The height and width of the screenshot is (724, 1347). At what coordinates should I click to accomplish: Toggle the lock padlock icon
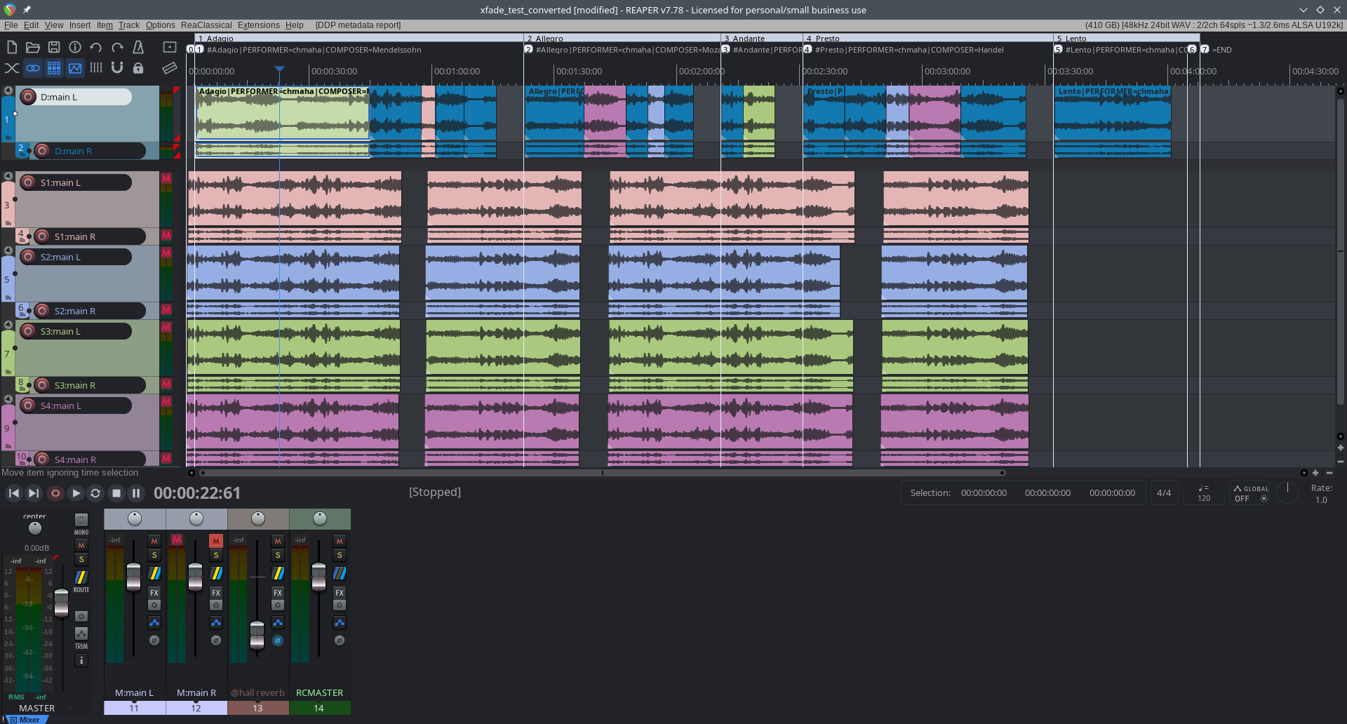coord(138,68)
